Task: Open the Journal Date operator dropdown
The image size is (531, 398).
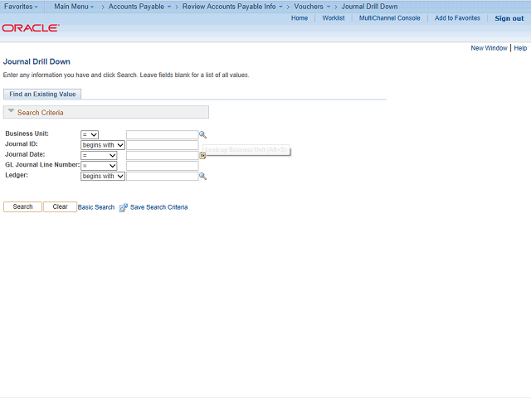Action: click(x=99, y=155)
